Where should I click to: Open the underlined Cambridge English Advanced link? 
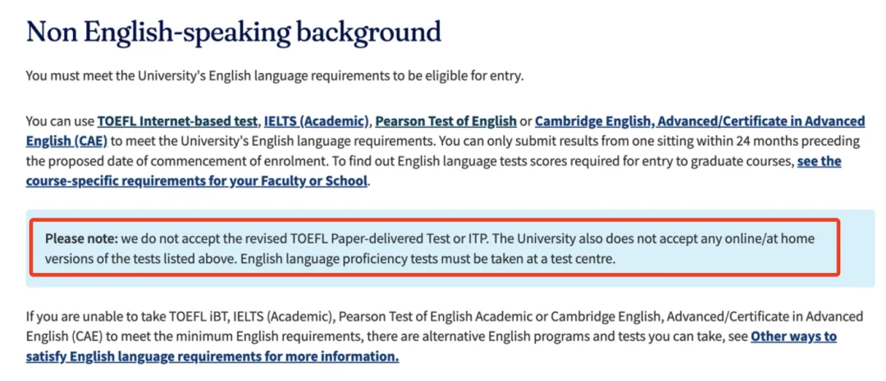tap(699, 121)
